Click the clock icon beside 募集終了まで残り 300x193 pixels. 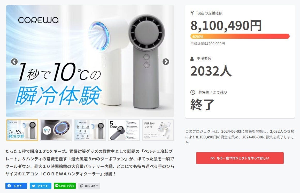[x=193, y=92]
